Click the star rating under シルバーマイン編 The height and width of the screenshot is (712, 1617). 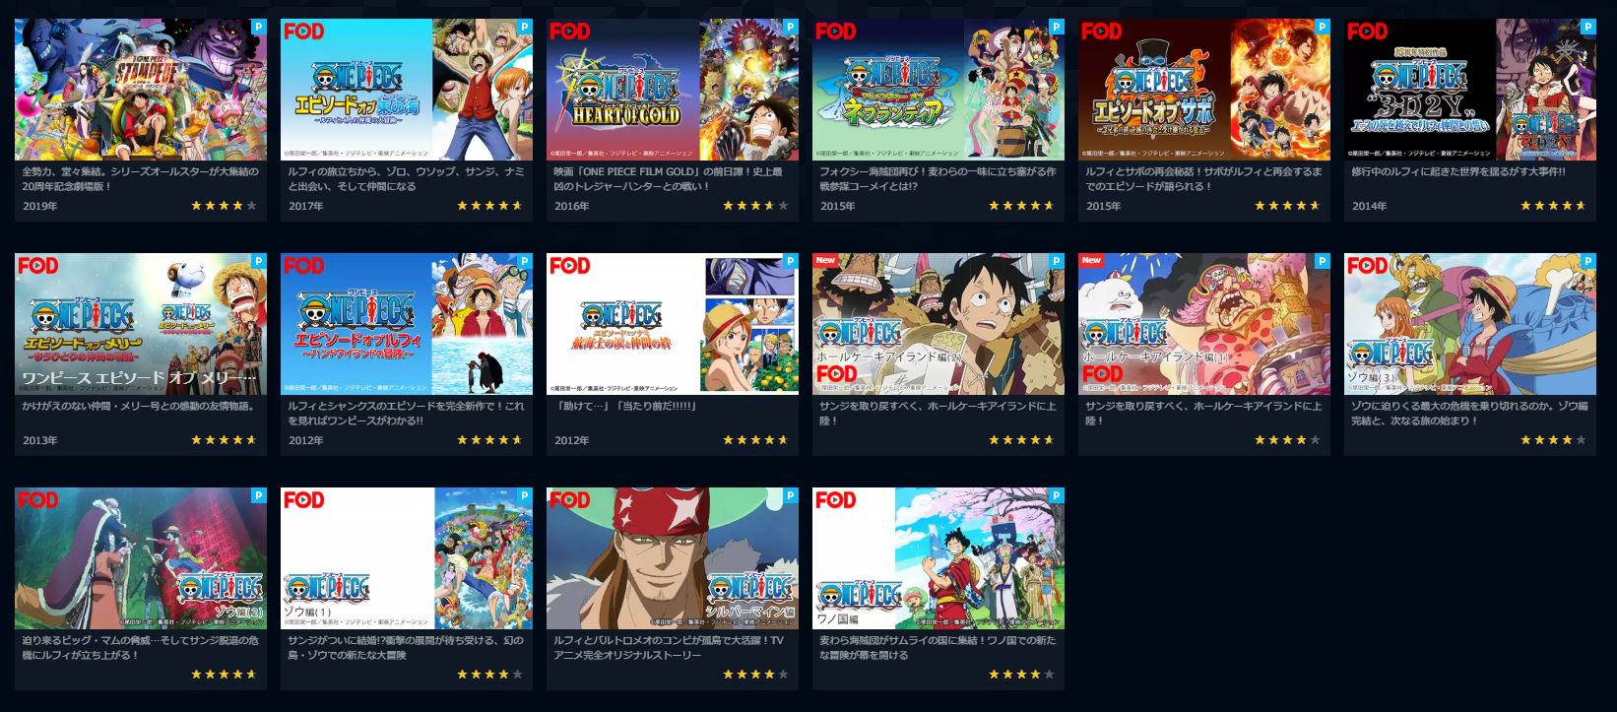point(755,675)
